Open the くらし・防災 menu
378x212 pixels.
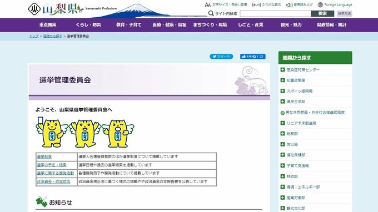point(88,25)
